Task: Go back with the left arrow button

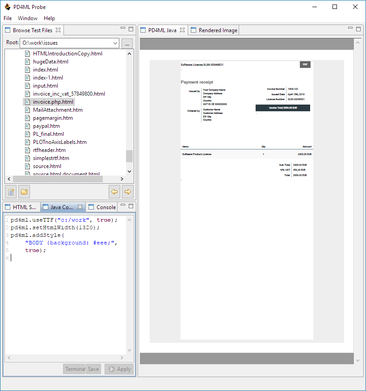Action: (114, 192)
